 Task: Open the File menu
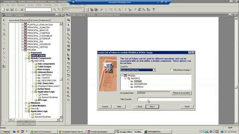pyautogui.click(x=3, y=5)
